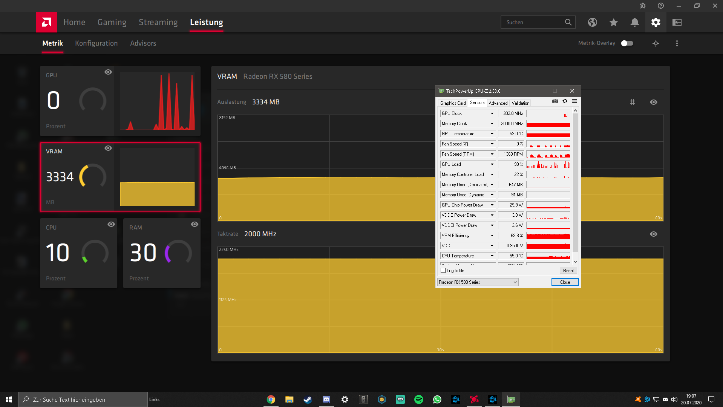Viewport: 723px width, 407px height.
Task: Open Radeon settings gear icon
Action: 656,22
